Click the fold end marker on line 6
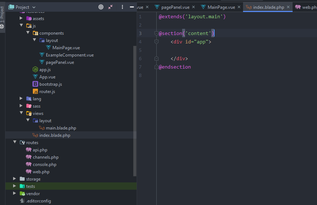 point(156,58)
